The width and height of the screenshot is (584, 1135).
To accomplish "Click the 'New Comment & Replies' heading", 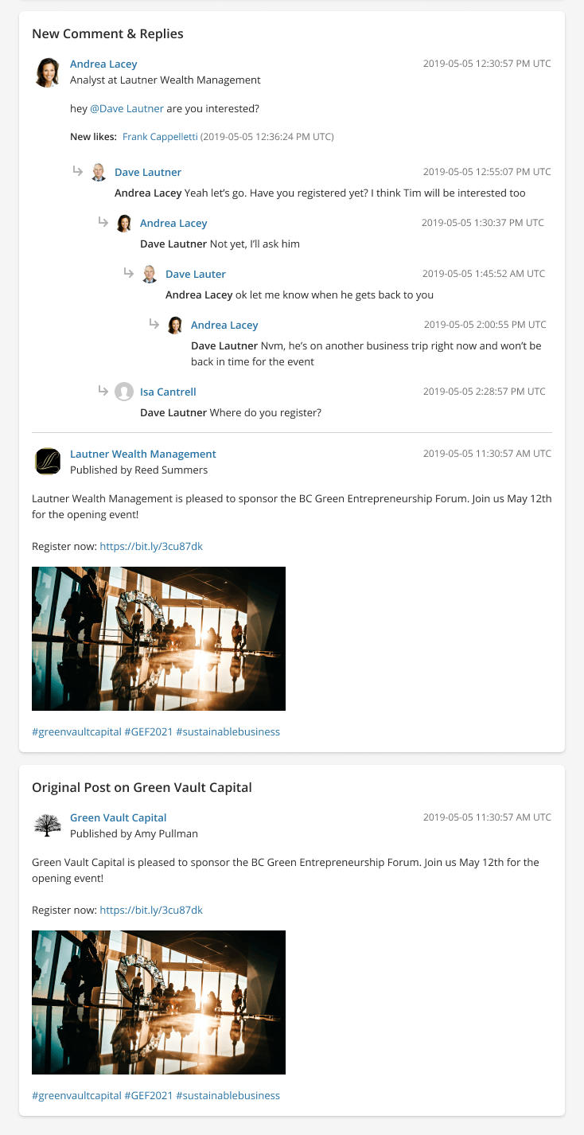I will [107, 33].
